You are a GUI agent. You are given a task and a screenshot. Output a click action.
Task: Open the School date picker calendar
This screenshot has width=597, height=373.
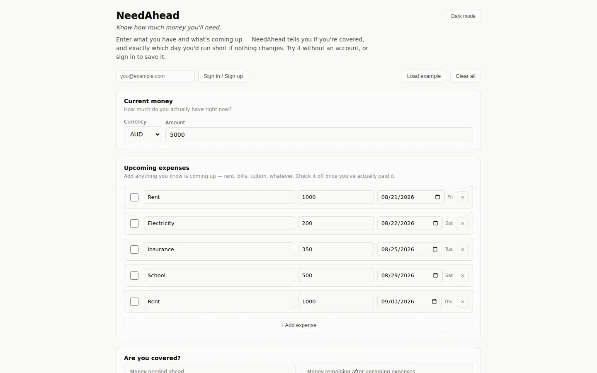[435, 275]
